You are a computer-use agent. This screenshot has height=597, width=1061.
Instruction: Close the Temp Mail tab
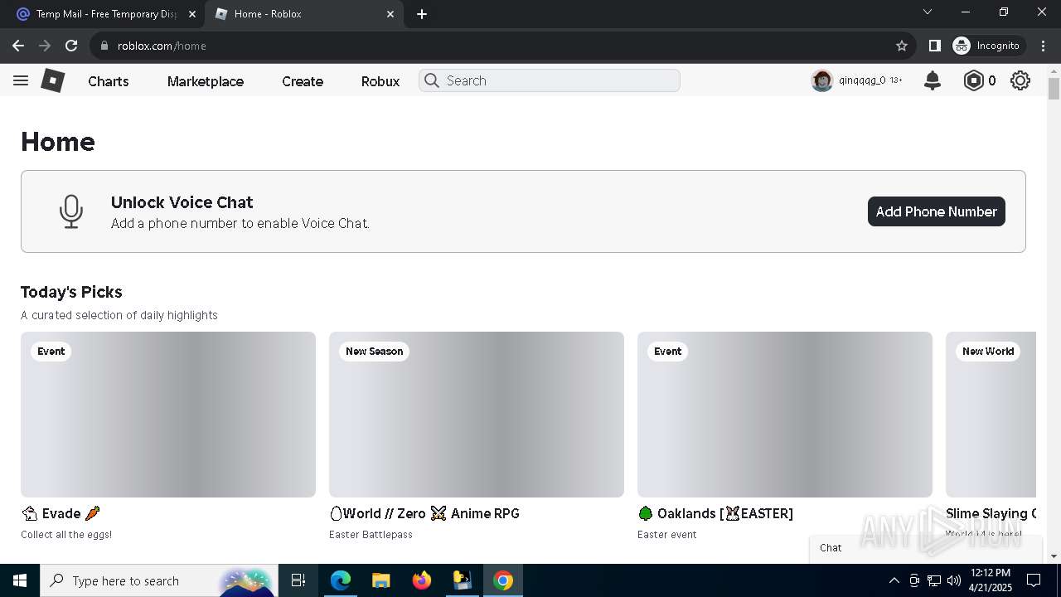[191, 14]
